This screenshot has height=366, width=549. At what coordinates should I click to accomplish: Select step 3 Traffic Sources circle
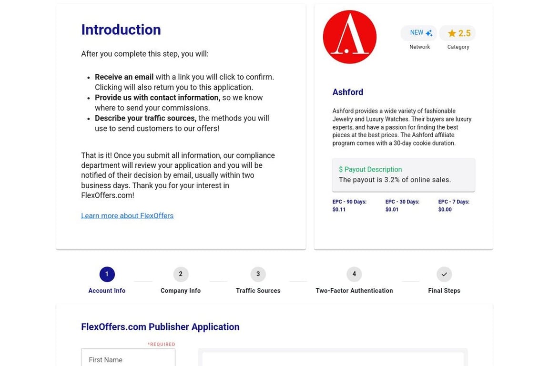click(258, 274)
